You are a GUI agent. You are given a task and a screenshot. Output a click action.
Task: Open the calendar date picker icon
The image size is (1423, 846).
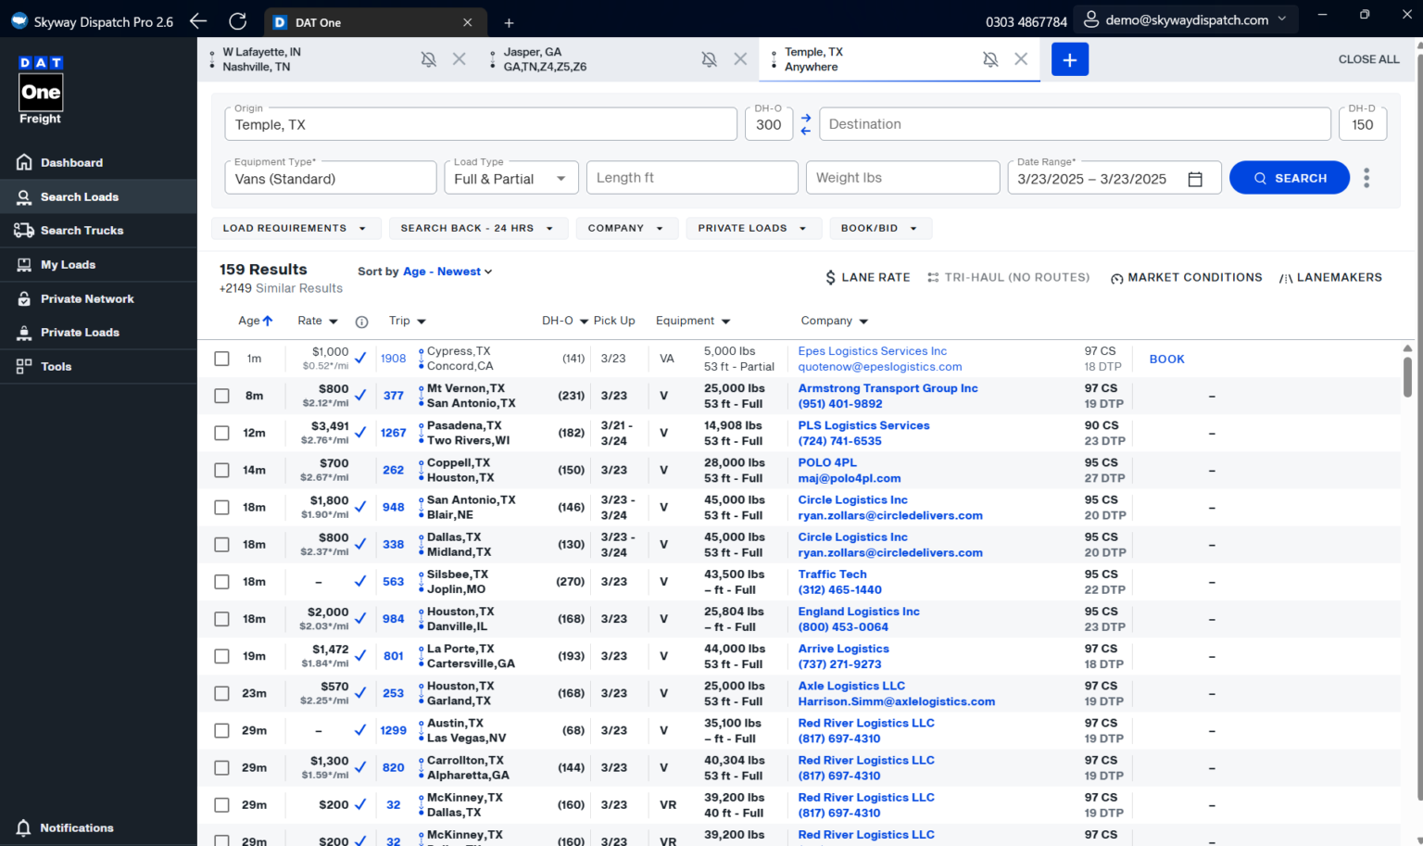[1195, 179]
